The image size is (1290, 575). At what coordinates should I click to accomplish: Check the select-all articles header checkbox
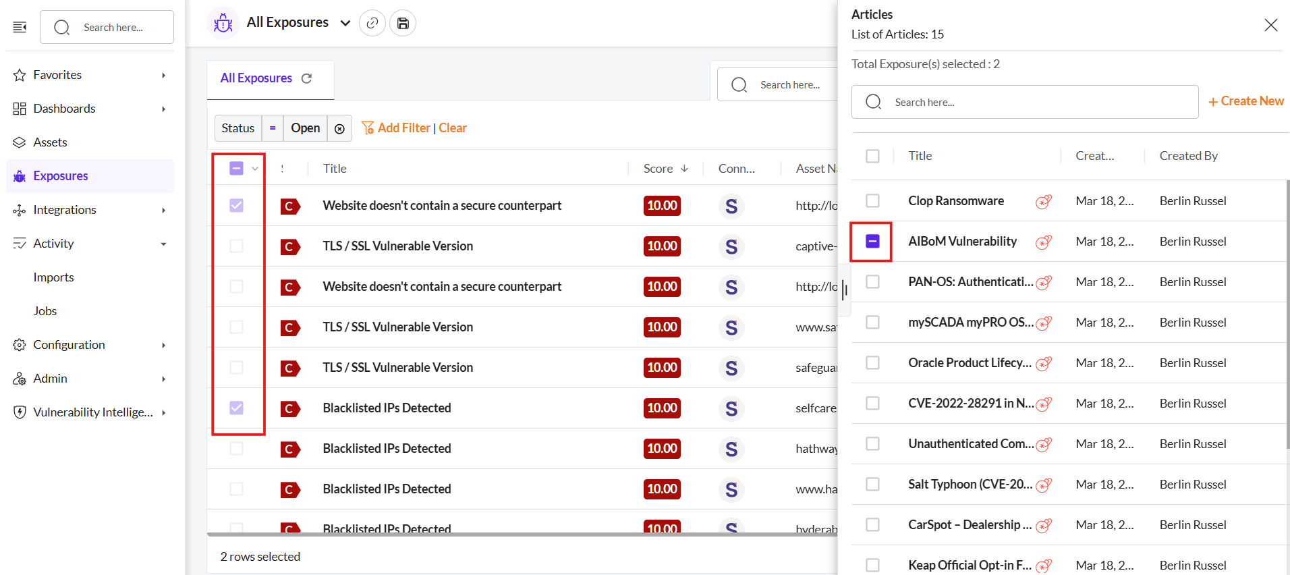pos(872,156)
